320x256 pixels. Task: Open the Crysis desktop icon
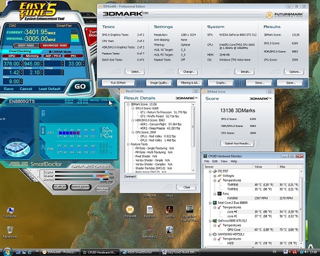pos(170,230)
